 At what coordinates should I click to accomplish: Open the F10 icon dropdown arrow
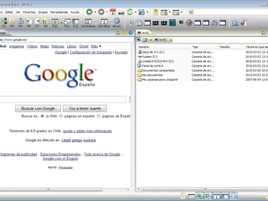tap(61, 22)
